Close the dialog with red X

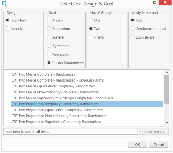[165, 2]
